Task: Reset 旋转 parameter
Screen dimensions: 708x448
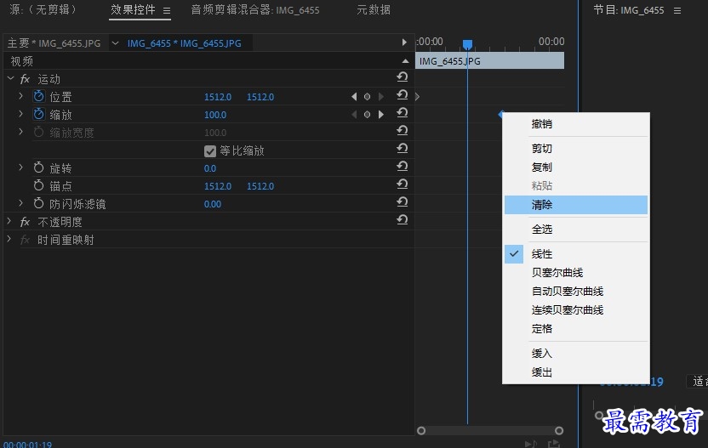Action: pos(403,167)
